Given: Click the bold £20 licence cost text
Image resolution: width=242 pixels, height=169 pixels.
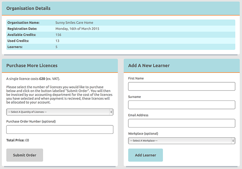Looking at the screenshot, I should point(42,79).
